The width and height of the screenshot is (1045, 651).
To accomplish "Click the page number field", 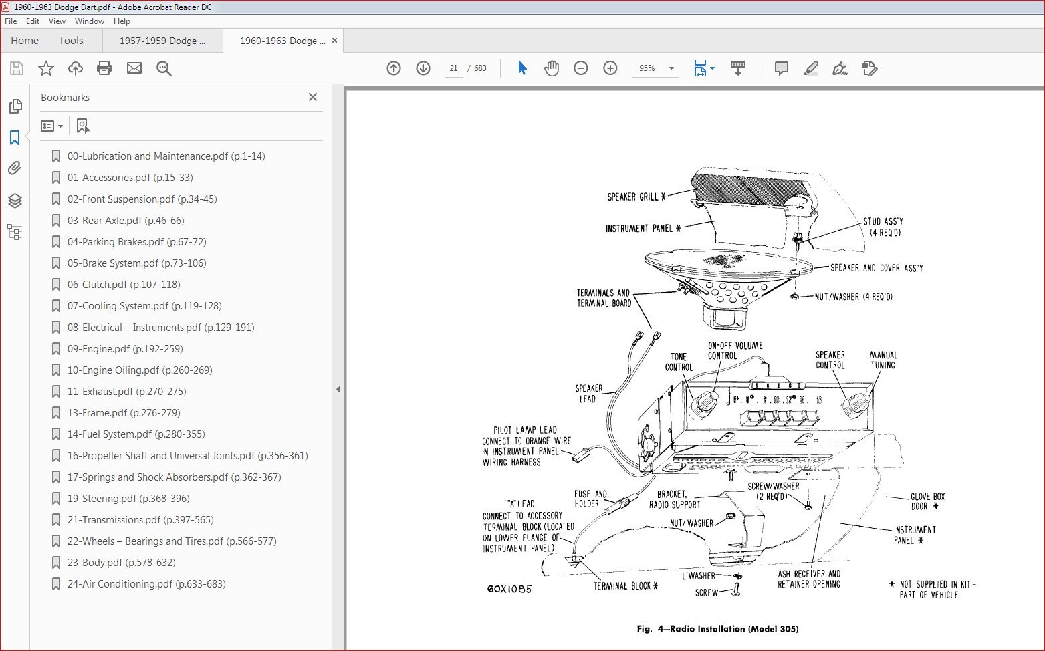I will coord(453,68).
